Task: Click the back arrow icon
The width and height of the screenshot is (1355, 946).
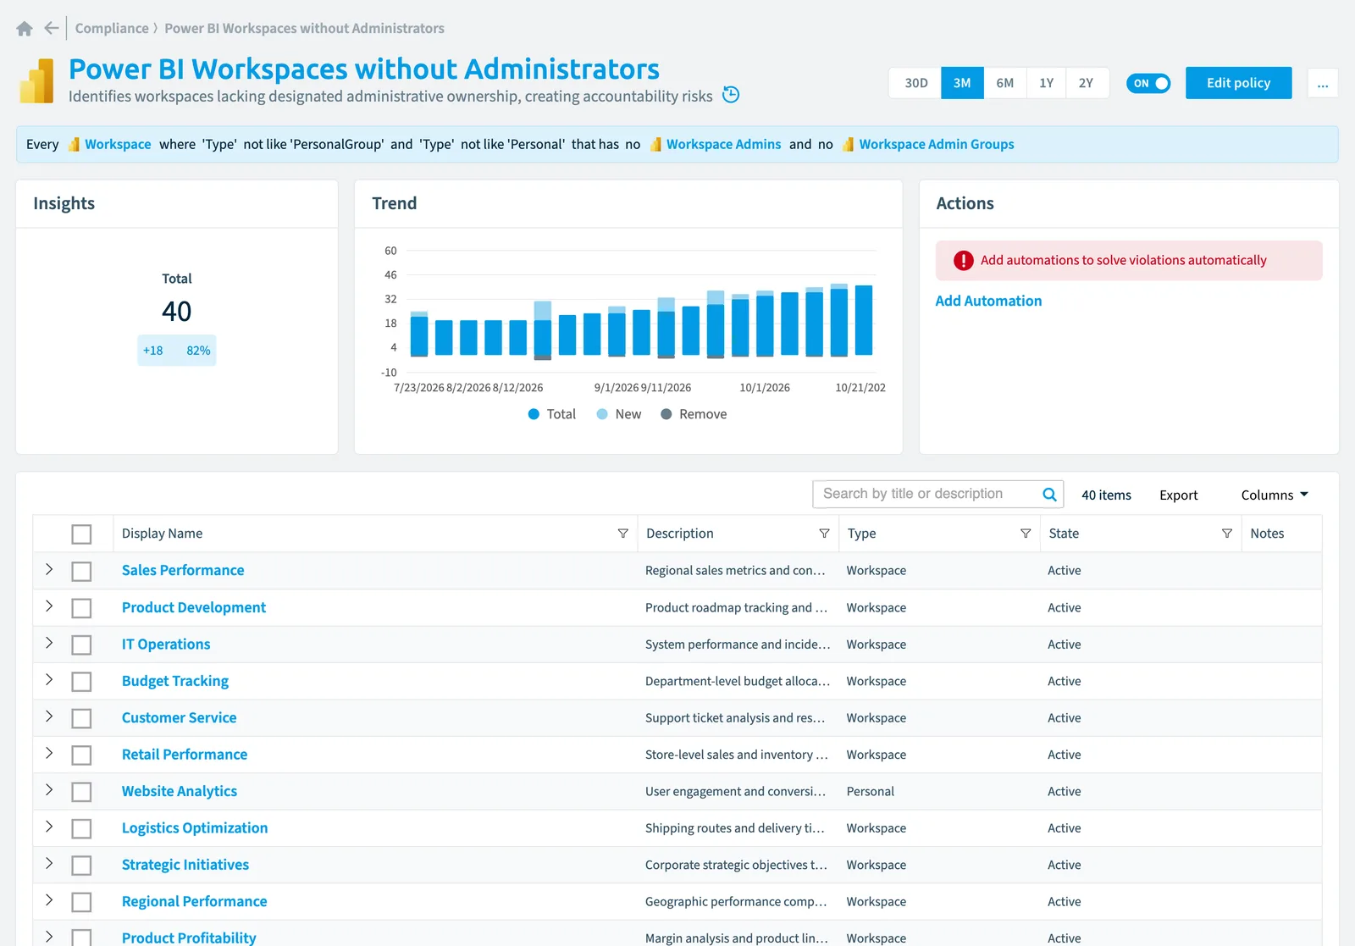Action: [x=52, y=28]
